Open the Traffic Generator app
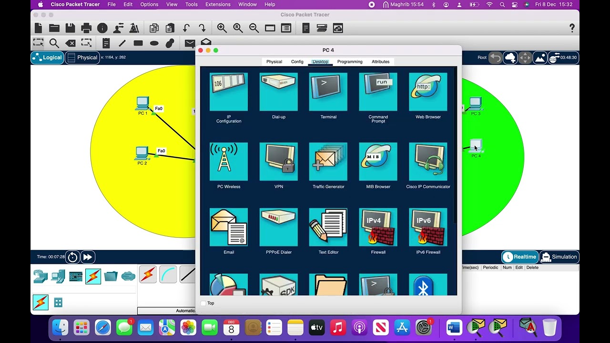Screen dimensions: 610x343 [x=328, y=162]
